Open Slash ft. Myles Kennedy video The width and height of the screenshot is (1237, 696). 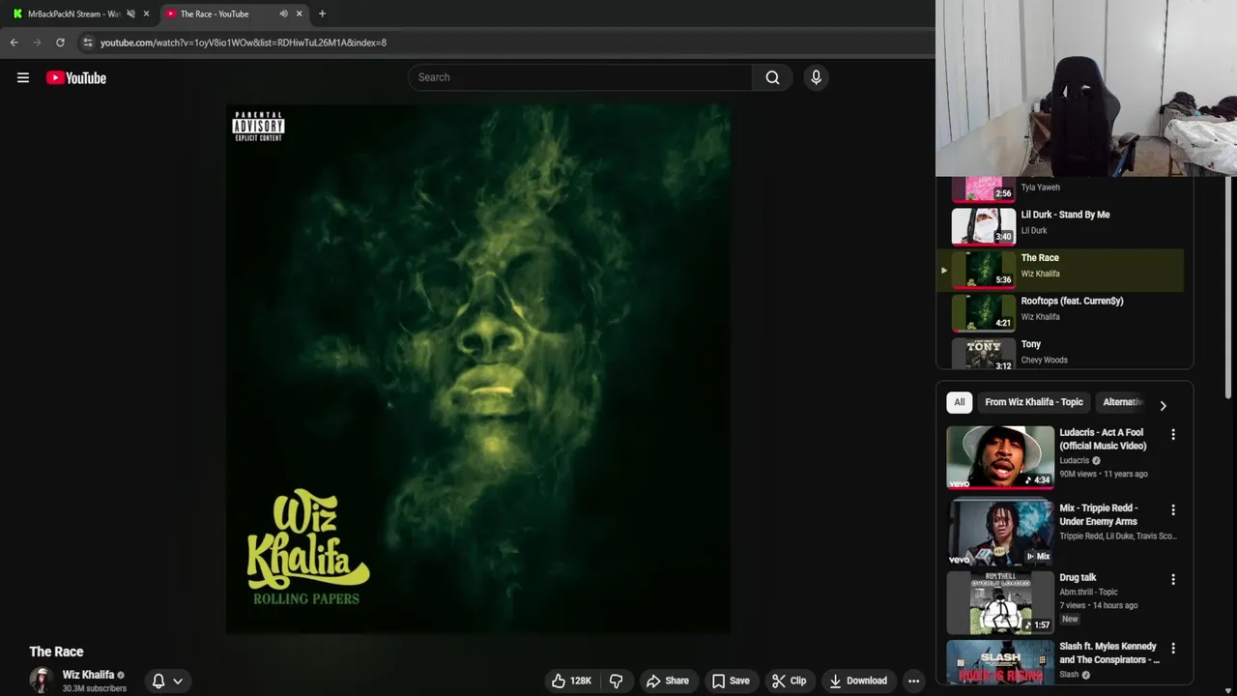click(x=1108, y=652)
